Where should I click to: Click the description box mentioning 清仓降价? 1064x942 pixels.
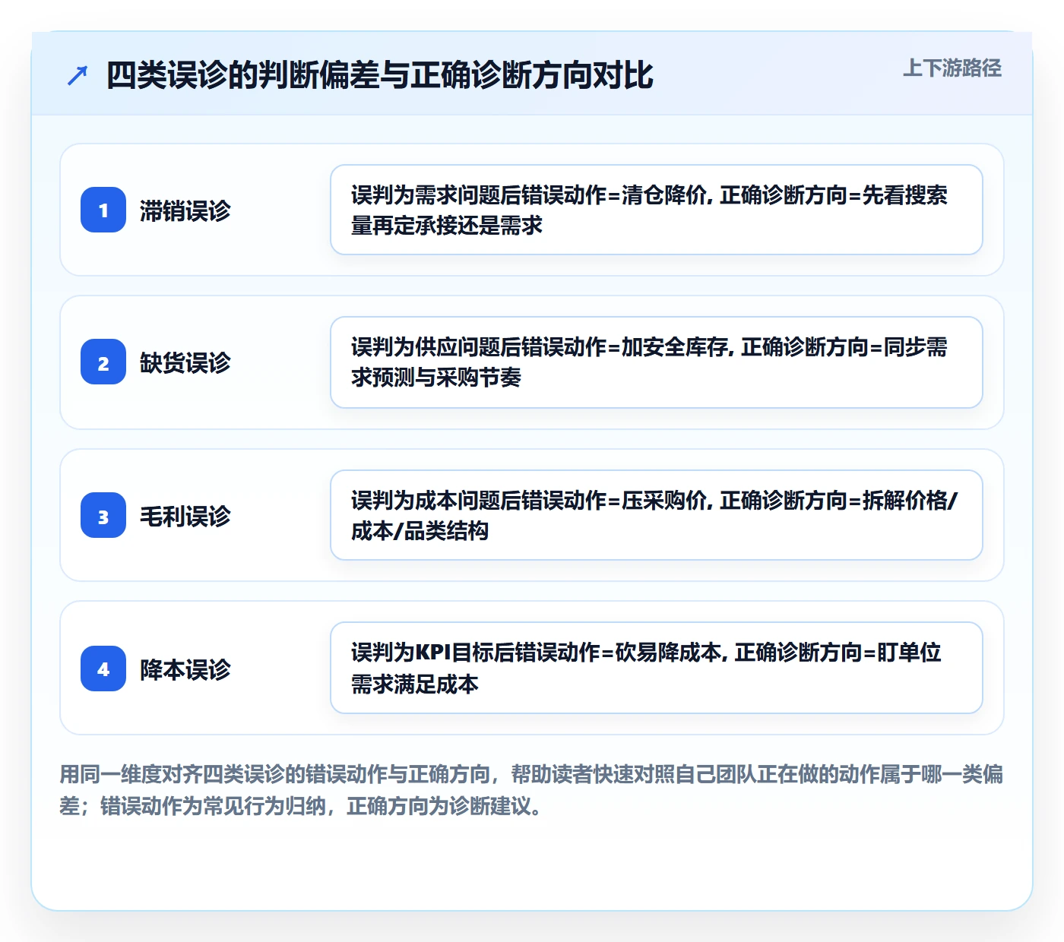657,210
